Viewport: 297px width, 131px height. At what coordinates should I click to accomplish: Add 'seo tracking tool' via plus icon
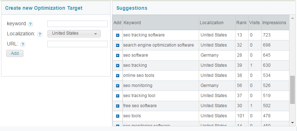117,96
